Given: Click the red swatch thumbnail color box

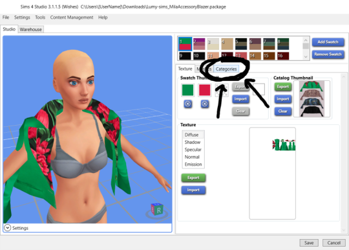Looking at the screenshot, I should click(x=204, y=90).
